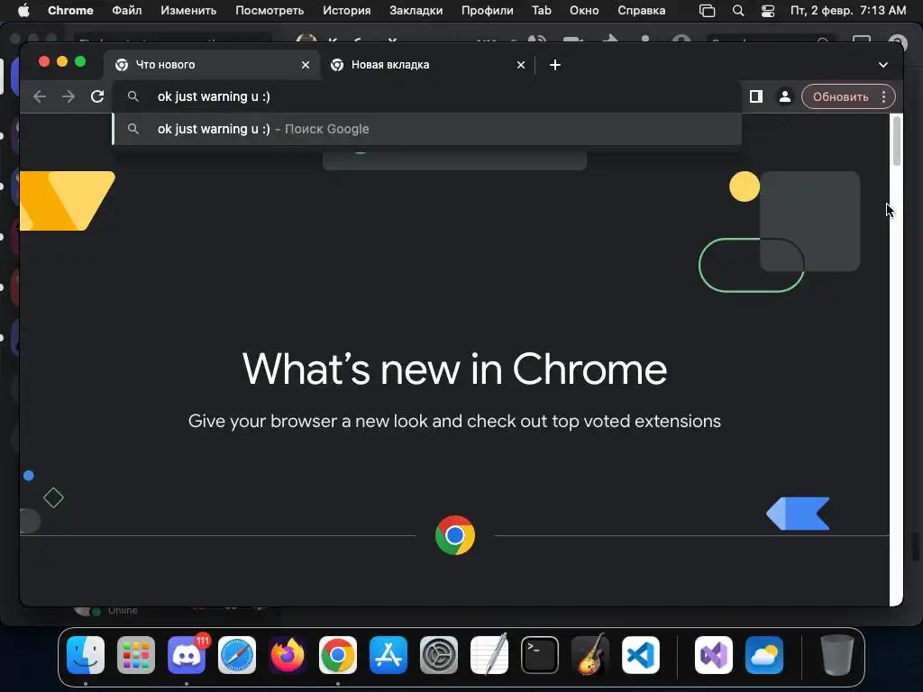This screenshot has width=923, height=692.
Task: Open Spotlight search in menu bar
Action: (x=738, y=11)
